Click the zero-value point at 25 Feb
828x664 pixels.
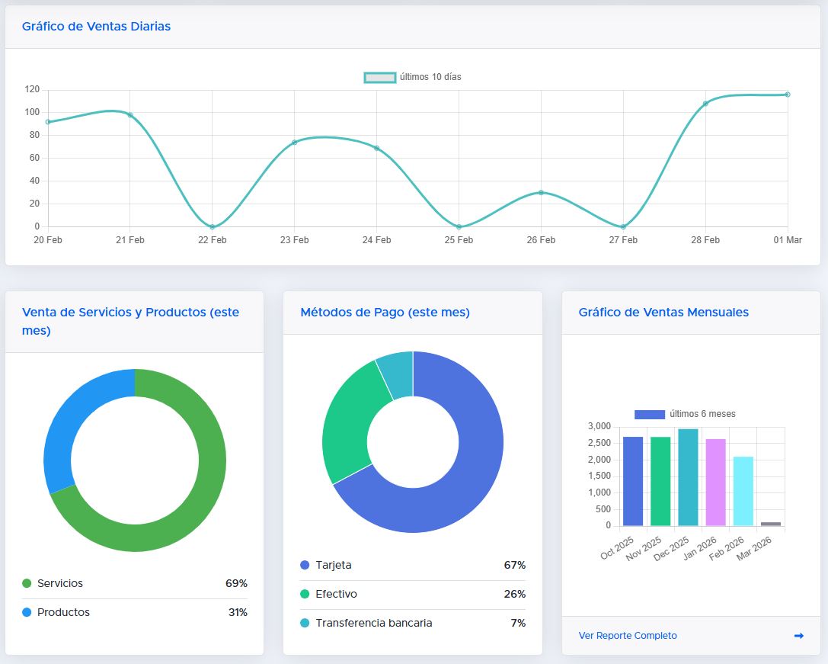click(459, 226)
